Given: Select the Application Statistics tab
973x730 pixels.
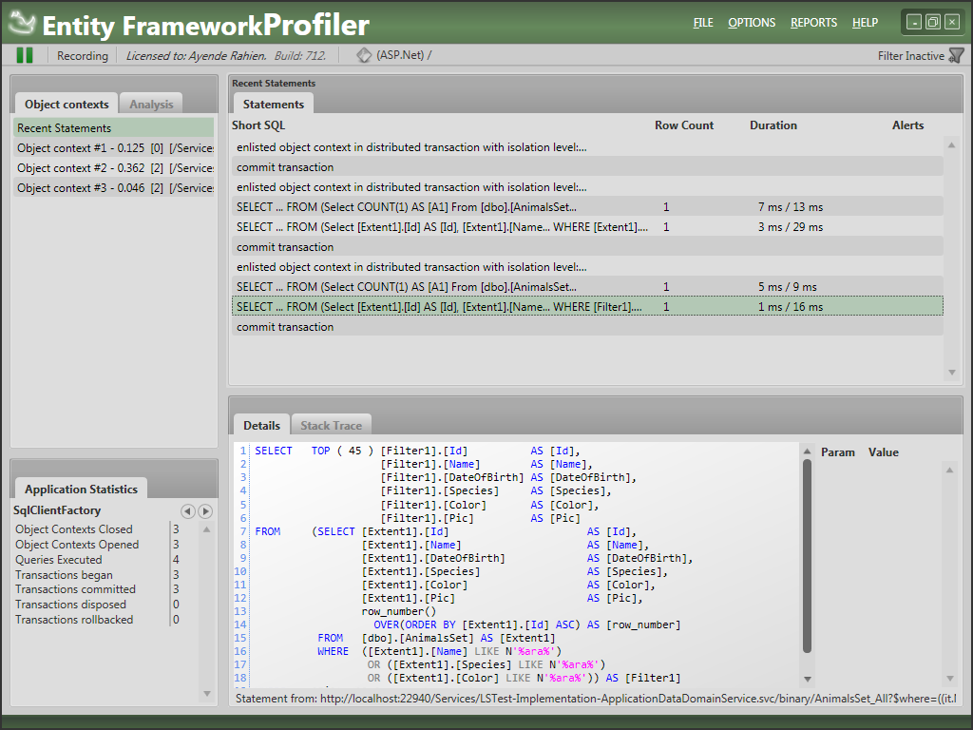Looking at the screenshot, I should (81, 489).
